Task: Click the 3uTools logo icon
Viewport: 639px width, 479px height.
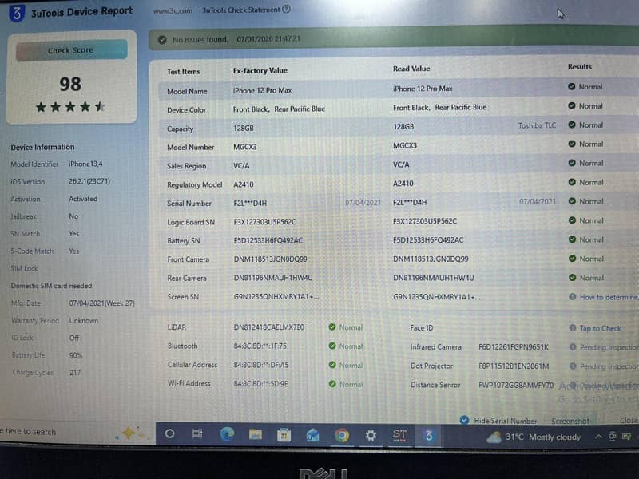Action: pyautogui.click(x=17, y=13)
